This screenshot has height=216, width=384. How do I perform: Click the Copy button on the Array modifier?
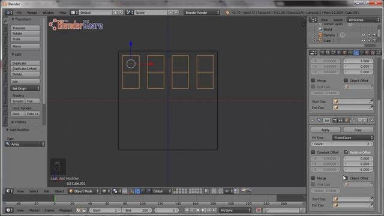pyautogui.click(x=358, y=130)
